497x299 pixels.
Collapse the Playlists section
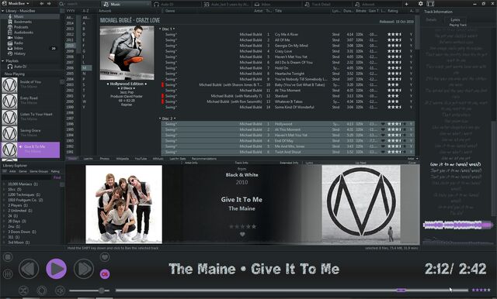tap(3, 60)
